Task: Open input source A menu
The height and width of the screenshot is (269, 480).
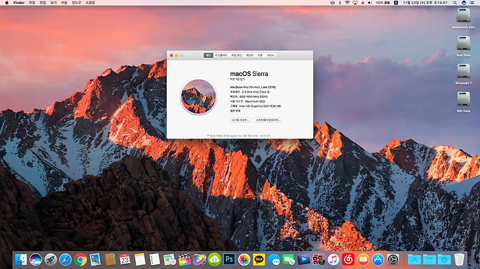Action: [x=396, y=3]
